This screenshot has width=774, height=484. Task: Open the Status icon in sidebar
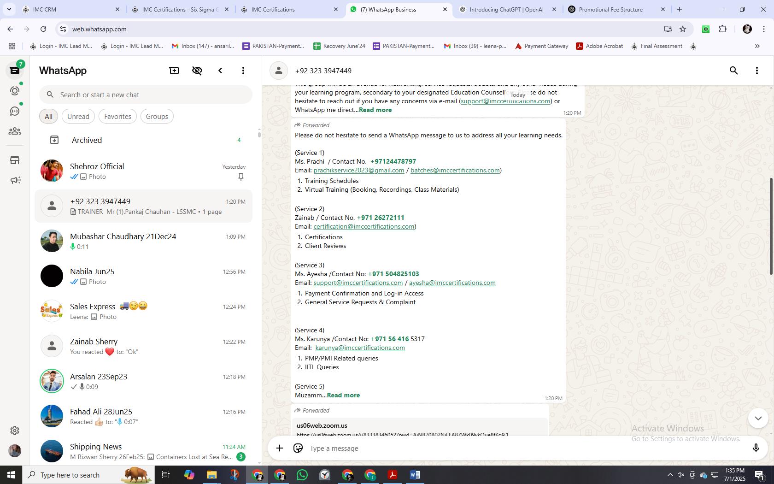[x=15, y=91]
